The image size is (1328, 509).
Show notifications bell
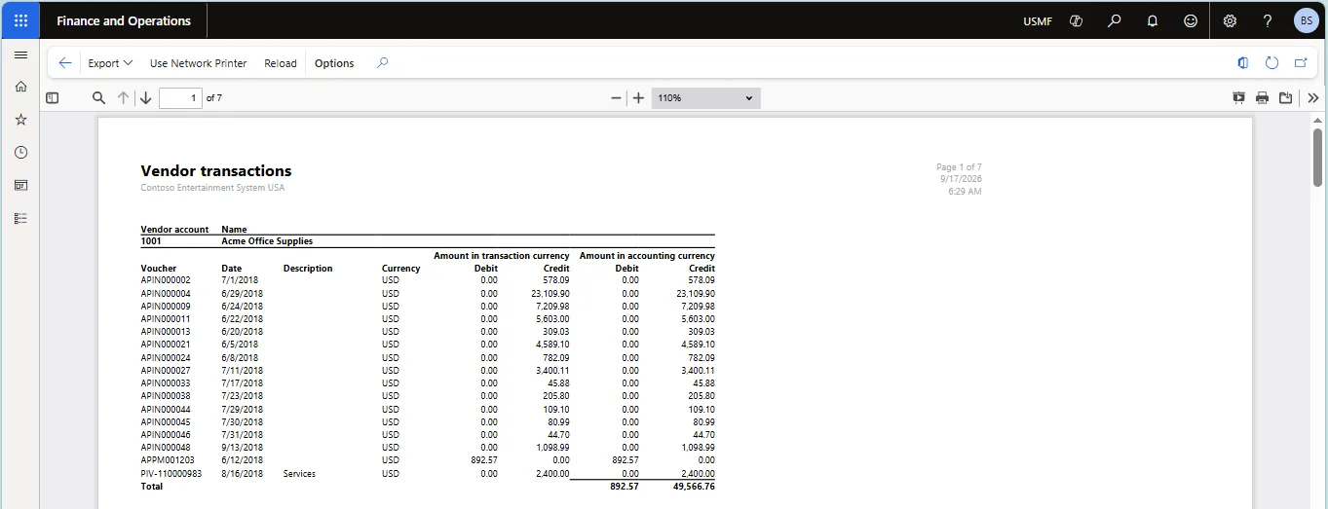pos(1153,20)
